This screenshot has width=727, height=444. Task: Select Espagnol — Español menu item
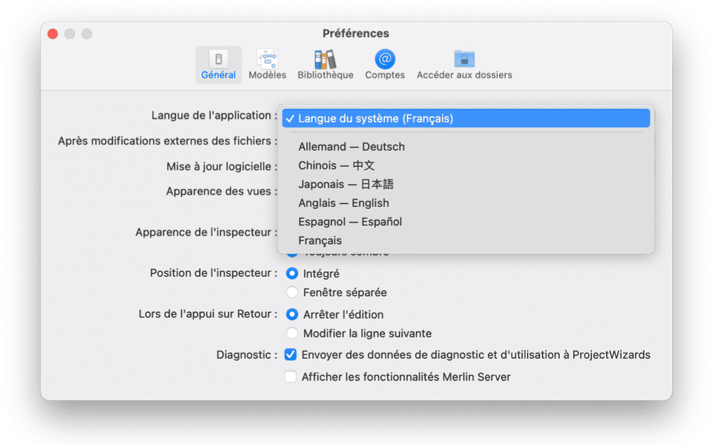tap(350, 221)
